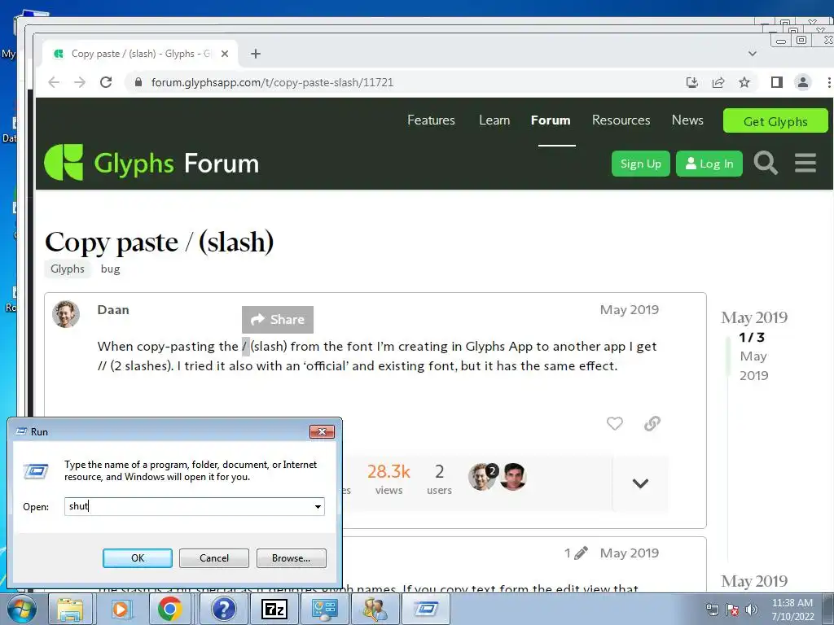Click the edit pencil on second post
Image resolution: width=834 pixels, height=625 pixels.
coord(581,553)
